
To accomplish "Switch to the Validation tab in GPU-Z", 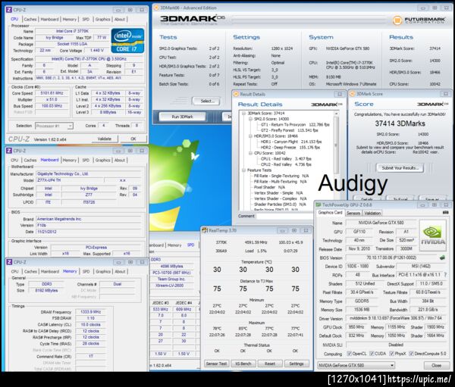I will click(x=372, y=213).
